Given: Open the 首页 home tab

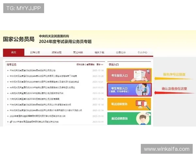Looking at the screenshot, I should [14, 52].
